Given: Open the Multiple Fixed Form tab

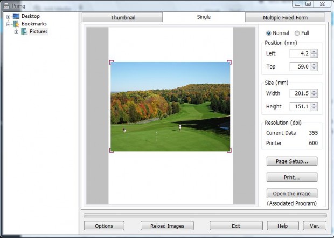Looking at the screenshot, I should [285, 17].
